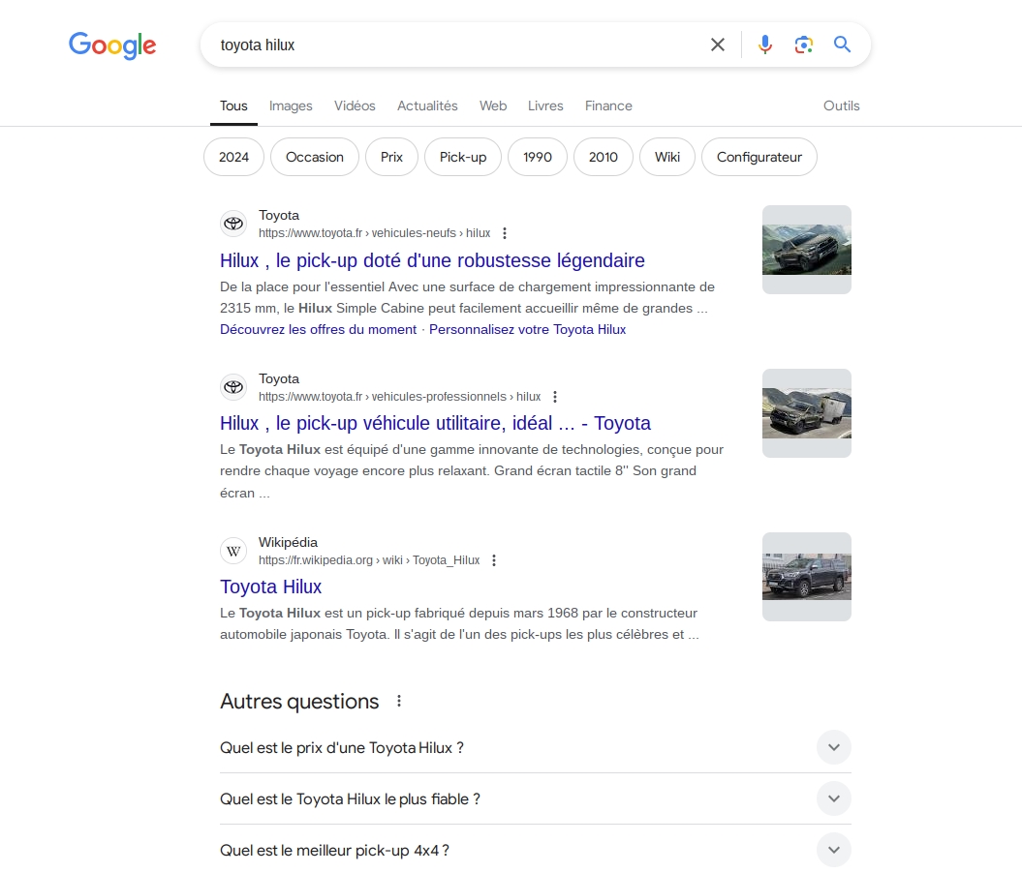This screenshot has height=873, width=1022.
Task: Click the Wikipédia favicon logo
Action: tap(232, 551)
